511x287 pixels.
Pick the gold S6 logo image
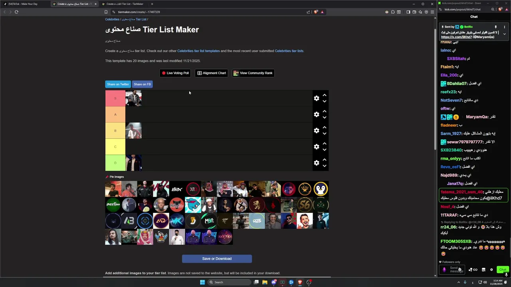coord(305,205)
